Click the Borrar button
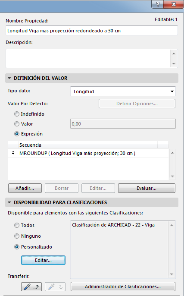The height and width of the screenshot is (296, 184). (x=62, y=188)
